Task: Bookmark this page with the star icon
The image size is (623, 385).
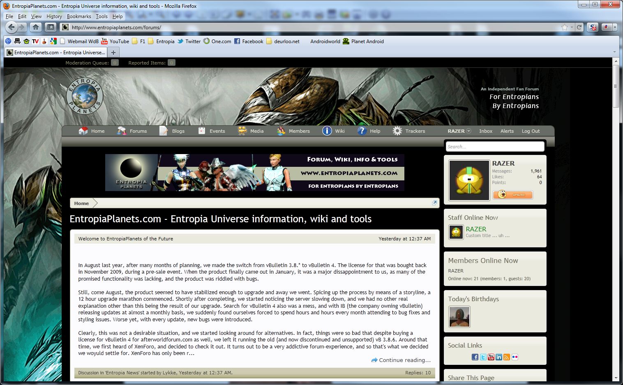Action: click(x=565, y=27)
